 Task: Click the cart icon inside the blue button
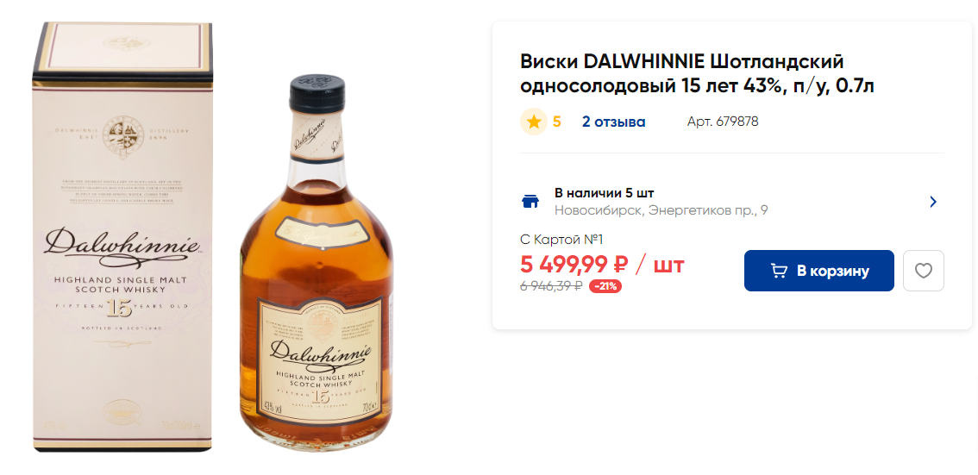click(779, 271)
